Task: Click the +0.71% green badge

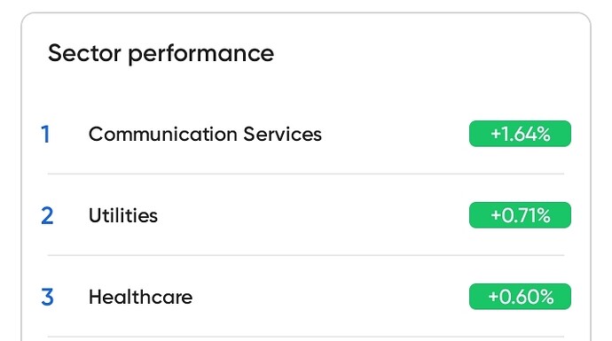Action: pos(520,215)
